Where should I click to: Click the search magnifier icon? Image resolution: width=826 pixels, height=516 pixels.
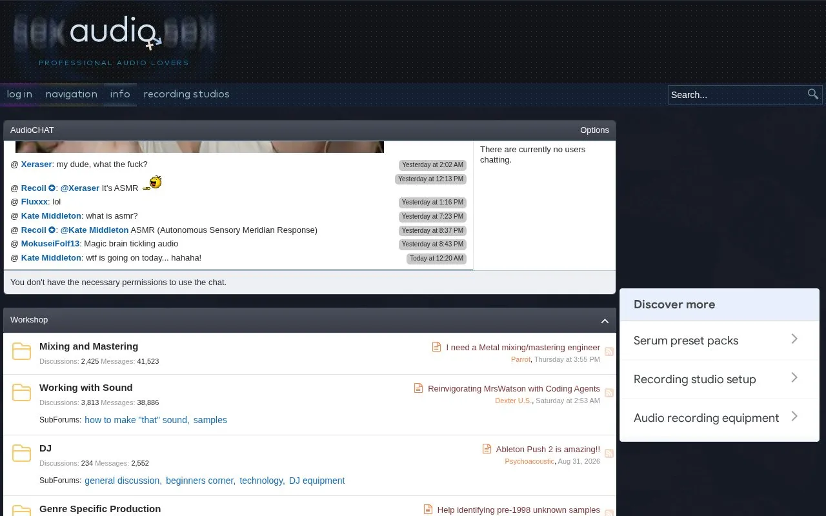[x=813, y=94]
